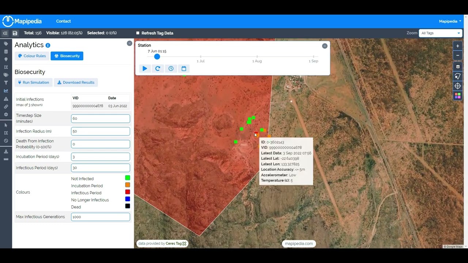This screenshot has width=468, height=263.
Task: Click the Analytics info icon
Action: [x=48, y=45]
